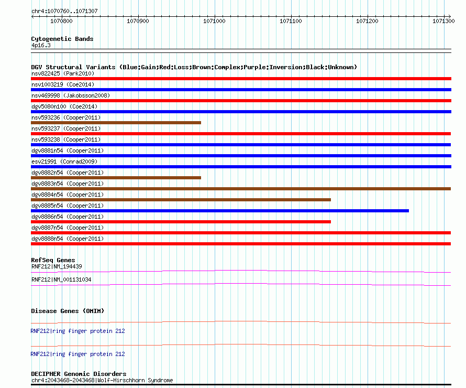Click the Disease Genes (OMIM) track heading
This screenshot has height=388, width=466.
coord(68,311)
